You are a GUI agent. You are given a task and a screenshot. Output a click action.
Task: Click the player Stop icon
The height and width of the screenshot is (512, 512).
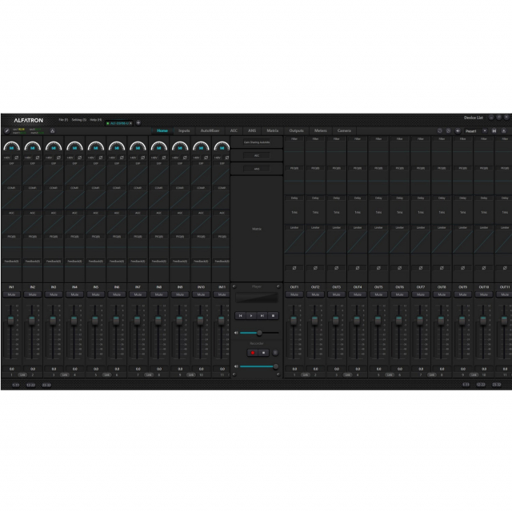click(x=272, y=316)
